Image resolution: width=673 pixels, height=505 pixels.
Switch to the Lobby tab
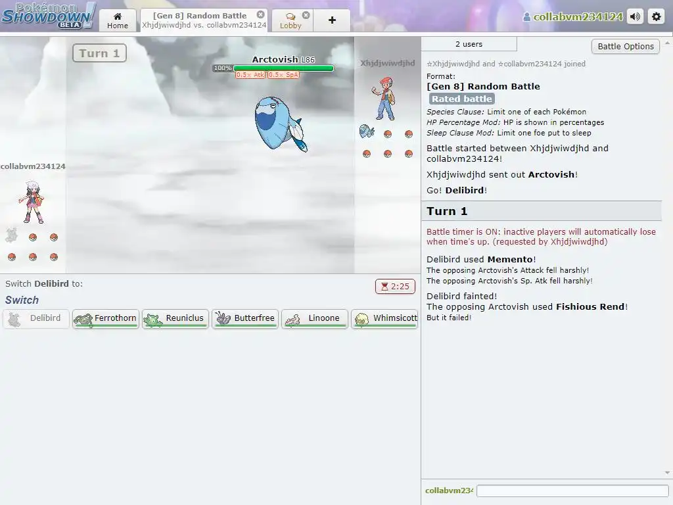291,20
